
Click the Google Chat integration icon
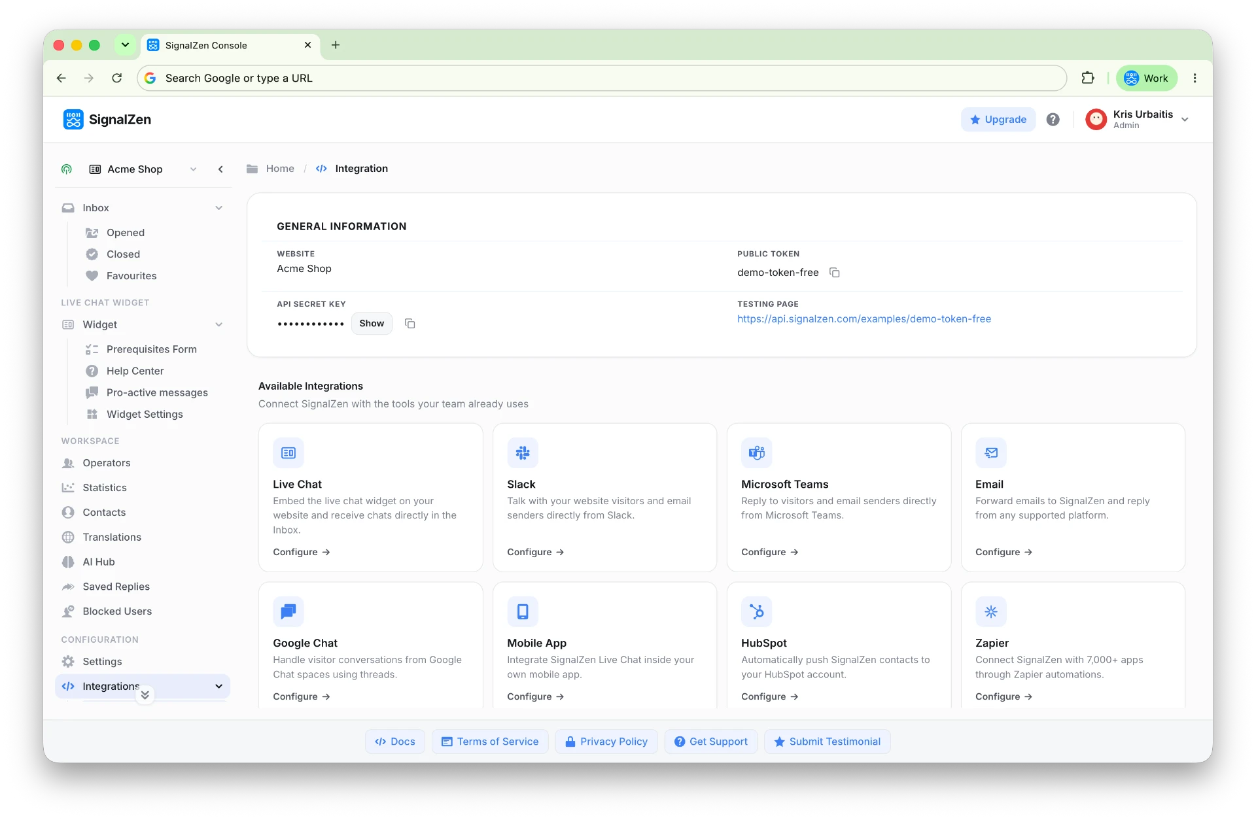tap(288, 611)
